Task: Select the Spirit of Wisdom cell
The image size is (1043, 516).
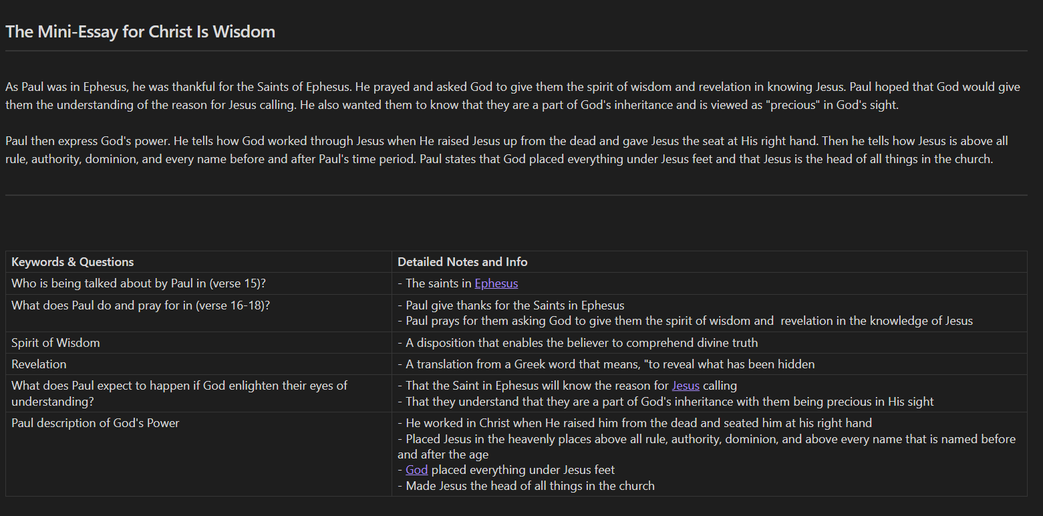Action: pyautogui.click(x=55, y=343)
